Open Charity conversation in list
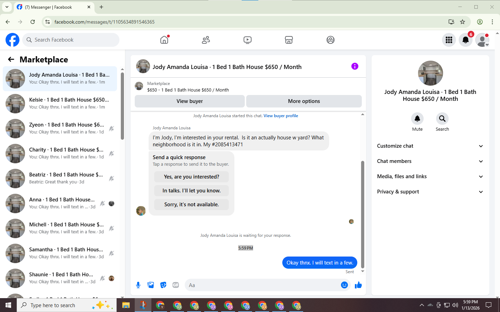Screen dimensions: 500x312 [x=60, y=154]
